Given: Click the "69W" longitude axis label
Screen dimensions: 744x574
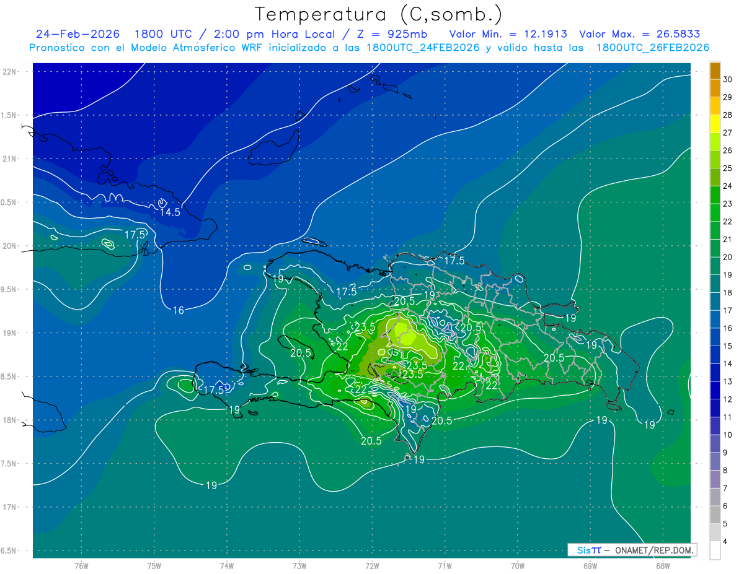Looking at the screenshot, I should [590, 566].
